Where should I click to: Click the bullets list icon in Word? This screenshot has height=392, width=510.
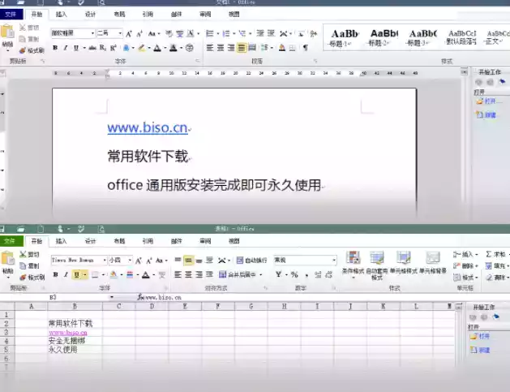(x=210, y=33)
